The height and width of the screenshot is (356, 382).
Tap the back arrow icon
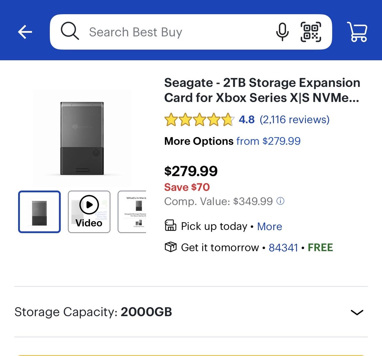[25, 32]
